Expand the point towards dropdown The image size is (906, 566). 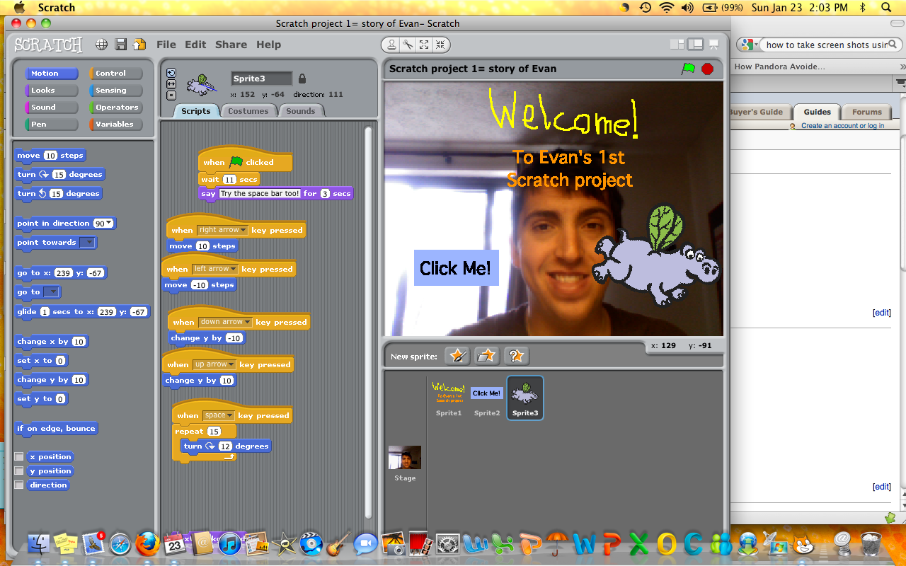pos(90,243)
